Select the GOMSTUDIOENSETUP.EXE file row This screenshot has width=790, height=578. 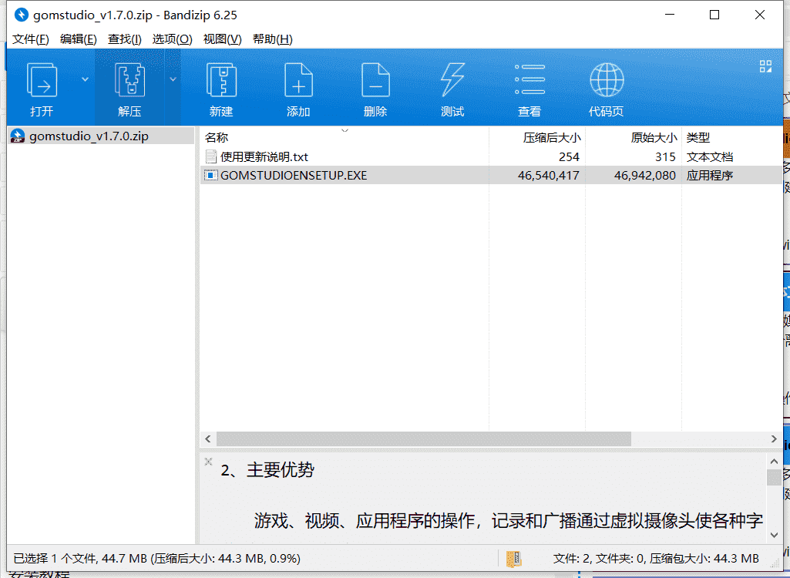491,176
